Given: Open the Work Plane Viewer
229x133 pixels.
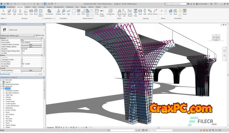Looking at the screenshot, I should pos(185,12).
